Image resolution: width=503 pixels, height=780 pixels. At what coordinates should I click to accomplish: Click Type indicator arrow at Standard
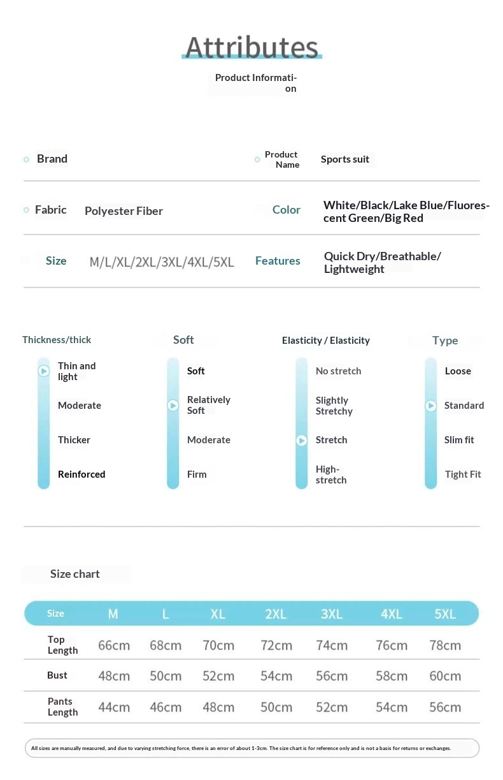[x=431, y=406]
